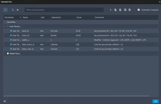
Task: Expand the Favorites group
Action: pos(5,22)
